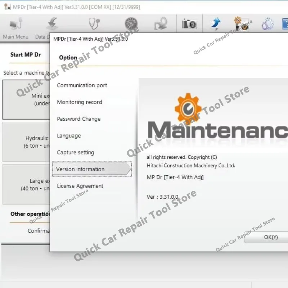Capture screen with camera icon
Image resolution: width=288 pixels, height=288 pixels.
coord(189,24)
